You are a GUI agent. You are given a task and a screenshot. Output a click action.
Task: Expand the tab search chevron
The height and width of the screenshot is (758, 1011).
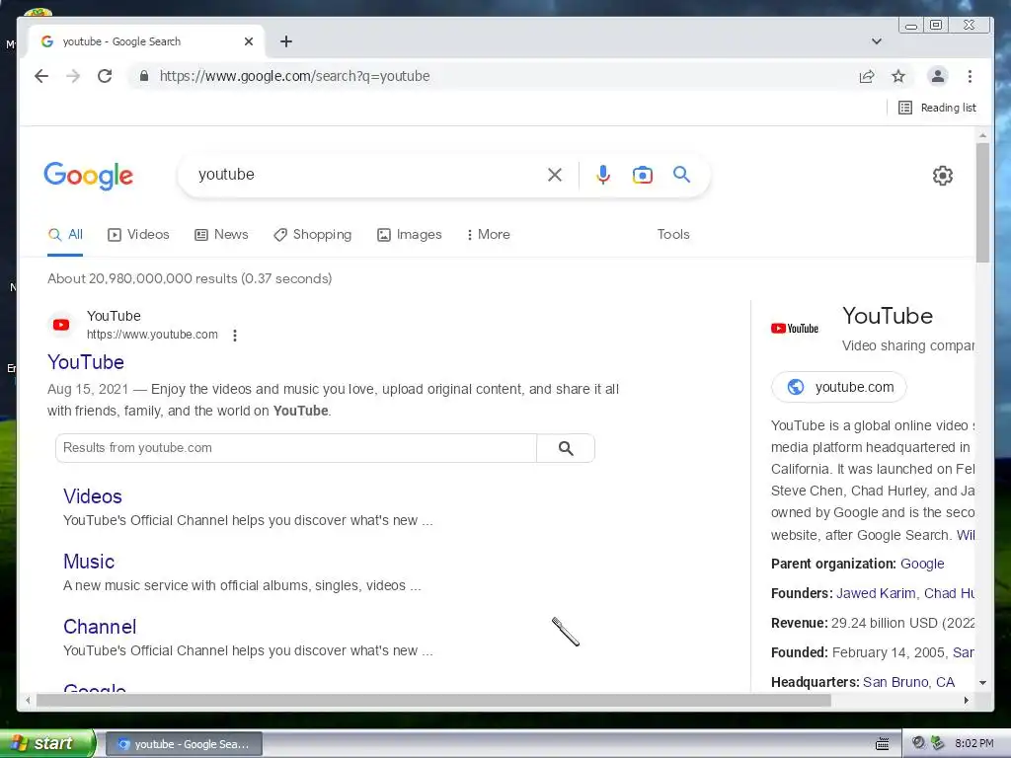coord(877,41)
